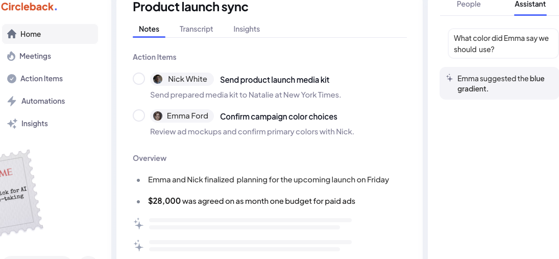
Task: Click first loading sparkle icon in Overview
Action: coord(139,224)
